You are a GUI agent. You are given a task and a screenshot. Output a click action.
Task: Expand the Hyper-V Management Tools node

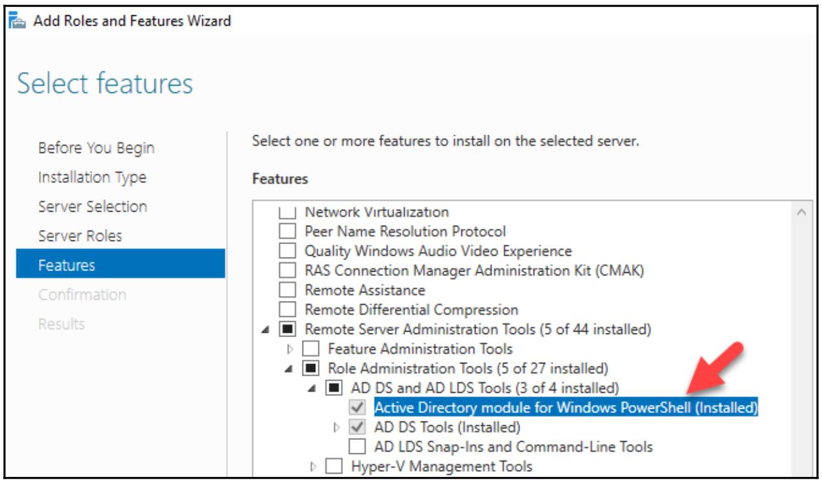point(313,467)
